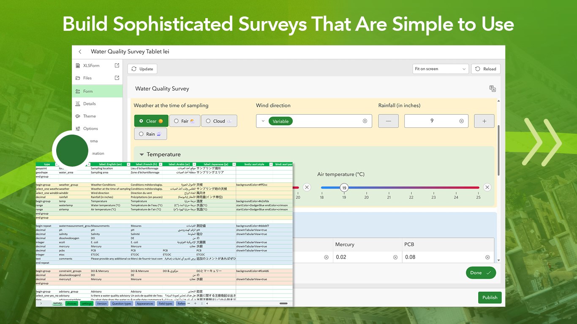The image size is (577, 324).
Task: Open the Details sidebar section
Action: (x=97, y=104)
